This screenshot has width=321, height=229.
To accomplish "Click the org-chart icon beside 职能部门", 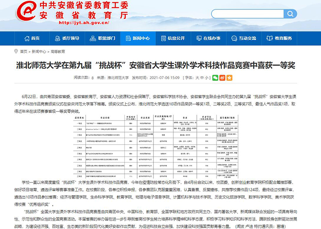I will (93, 38).
